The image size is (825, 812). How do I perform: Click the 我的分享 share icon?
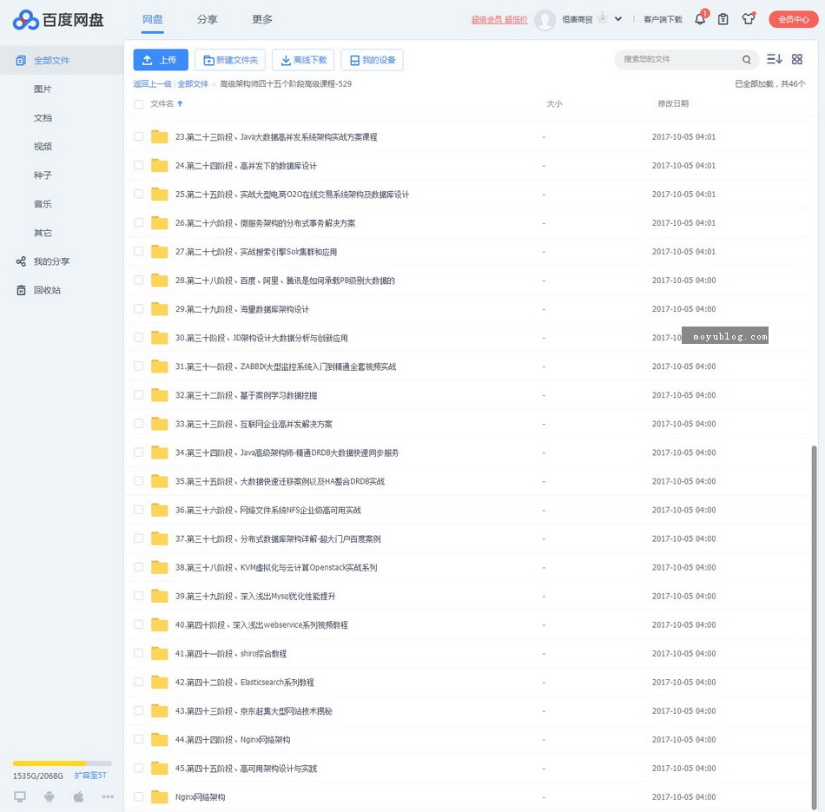pos(21,261)
